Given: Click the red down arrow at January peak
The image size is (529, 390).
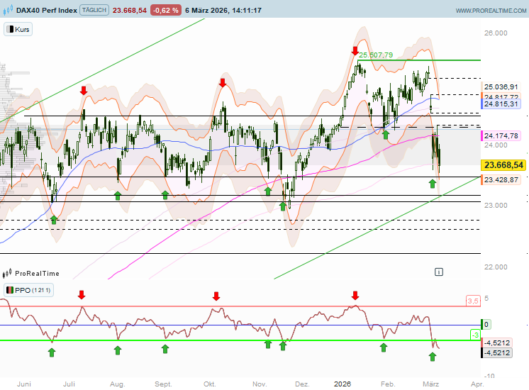Looking at the screenshot, I should pos(355,51).
